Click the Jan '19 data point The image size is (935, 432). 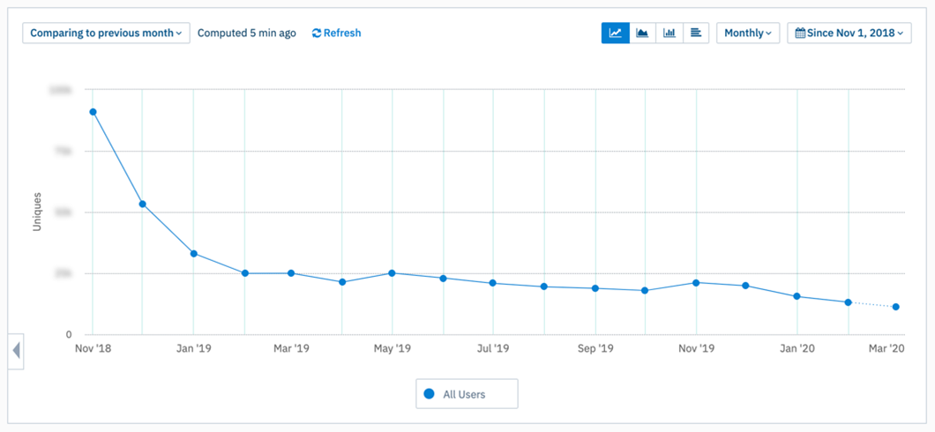pyautogui.click(x=194, y=254)
